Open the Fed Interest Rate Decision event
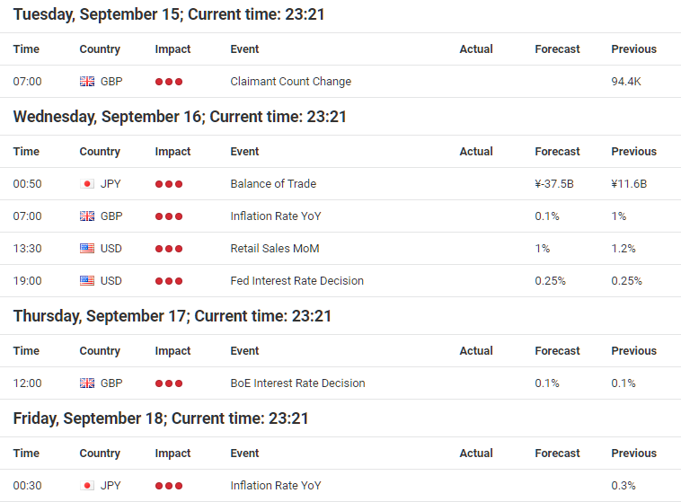681x502 pixels. (x=296, y=281)
